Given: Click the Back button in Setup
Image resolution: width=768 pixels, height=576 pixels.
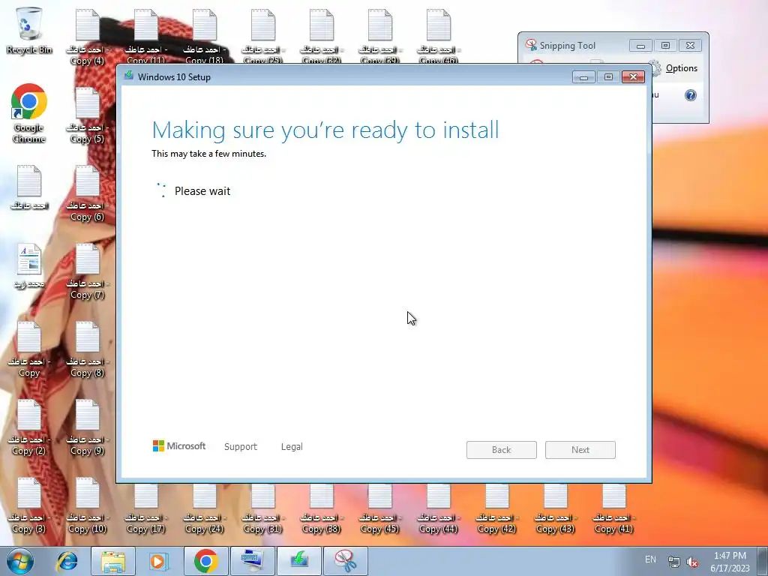Looking at the screenshot, I should coord(502,450).
